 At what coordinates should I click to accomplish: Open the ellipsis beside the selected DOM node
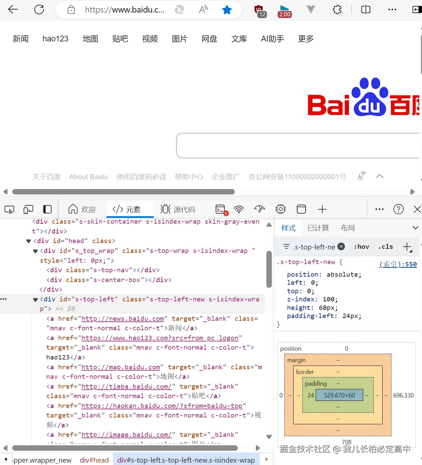point(3,299)
